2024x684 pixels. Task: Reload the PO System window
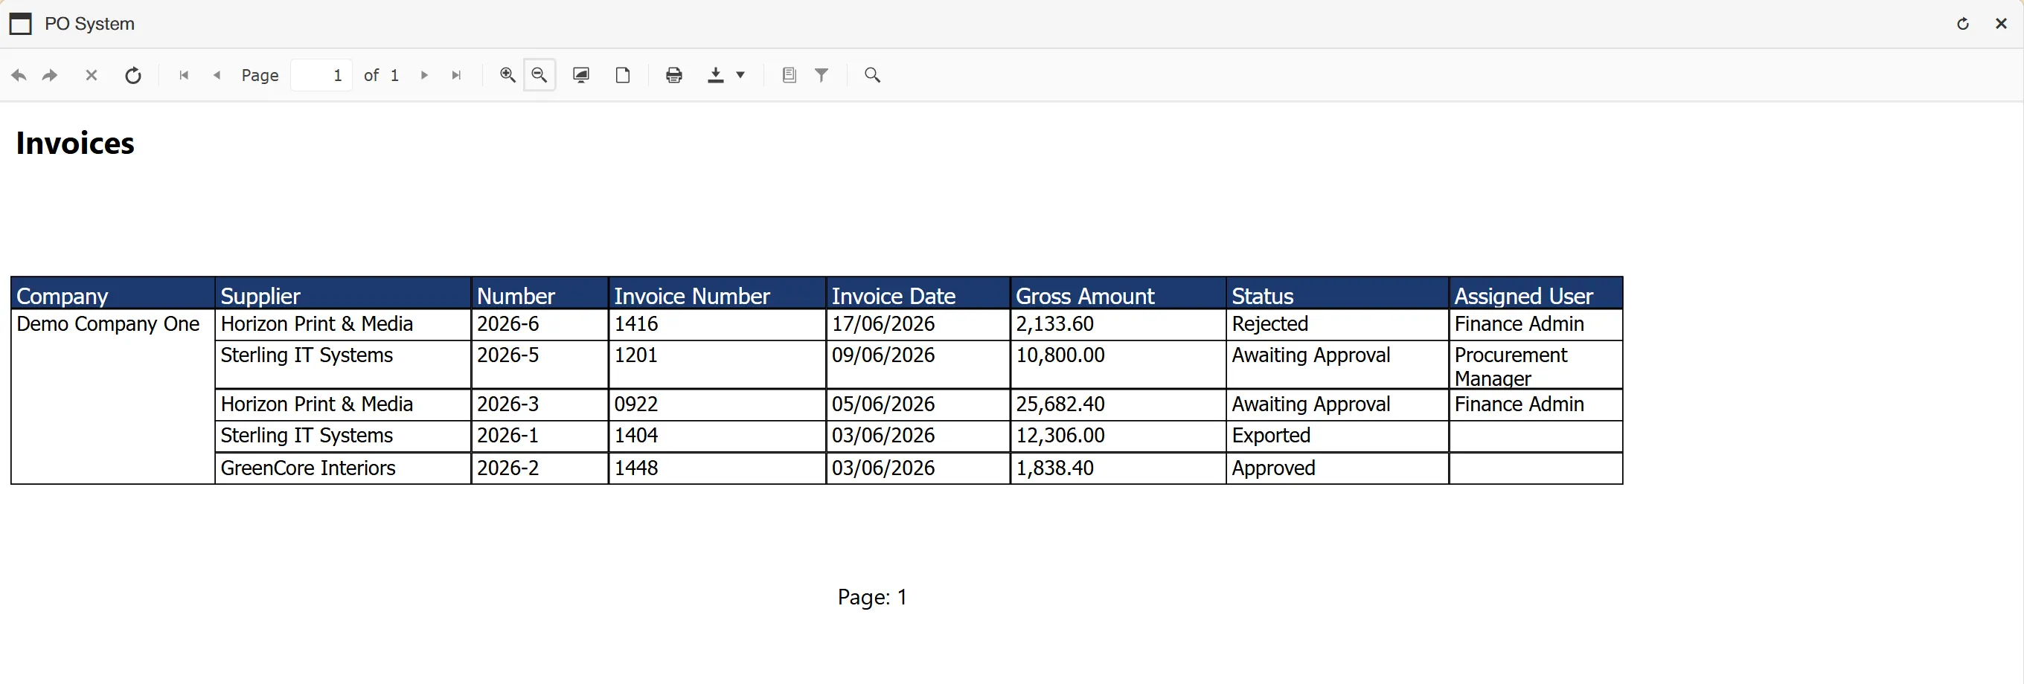coord(1963,25)
